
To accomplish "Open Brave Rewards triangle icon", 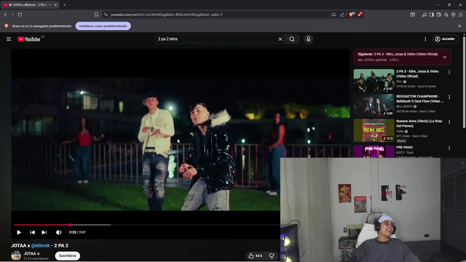I will tap(360, 15).
